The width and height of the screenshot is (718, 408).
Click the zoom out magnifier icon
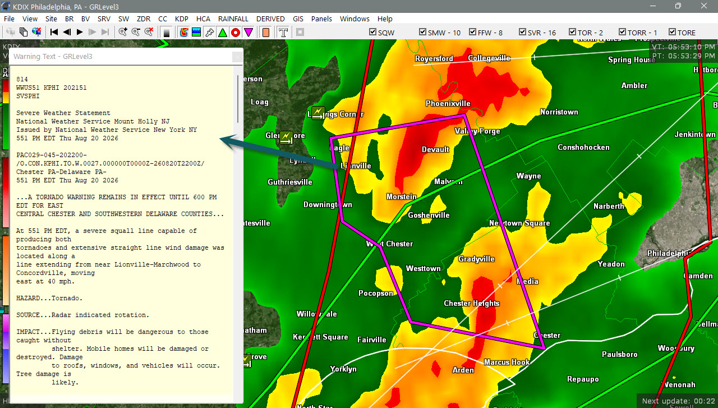click(136, 32)
